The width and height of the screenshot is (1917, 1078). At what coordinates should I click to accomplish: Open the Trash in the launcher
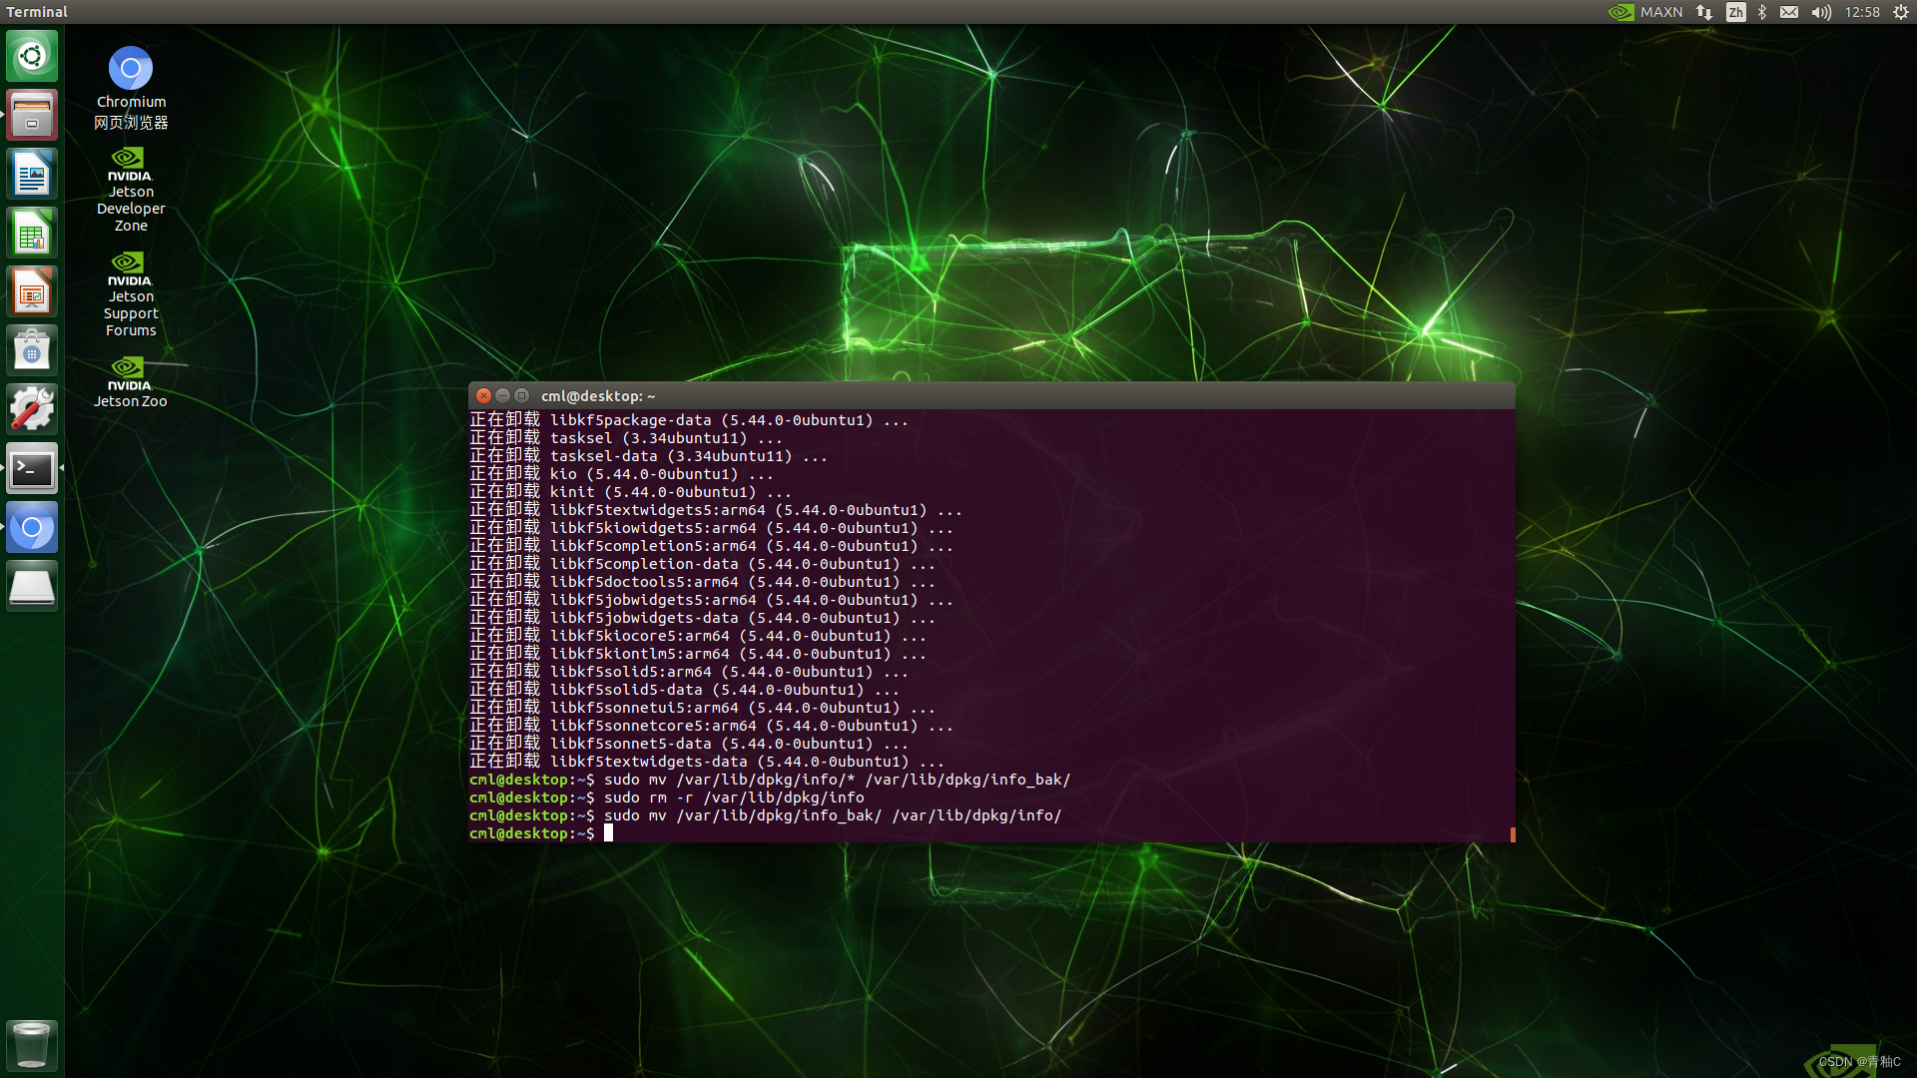tap(32, 1044)
